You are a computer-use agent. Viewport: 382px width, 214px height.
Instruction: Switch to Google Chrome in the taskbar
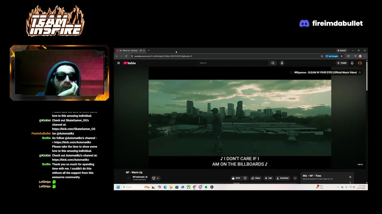tap(194, 187)
